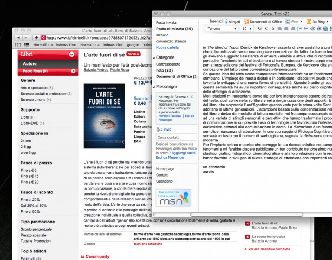This screenshot has width=332, height=260.
Task: Open the Paolo Rosa author link under title
Action: click(x=120, y=70)
